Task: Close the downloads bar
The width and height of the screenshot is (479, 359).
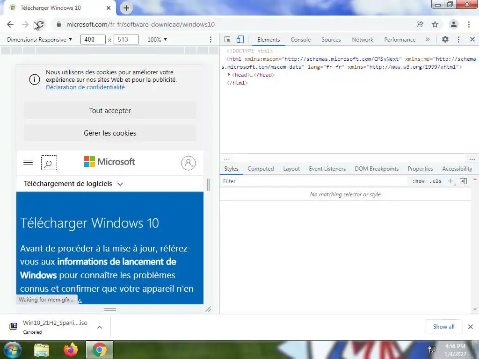Action: coord(471,327)
